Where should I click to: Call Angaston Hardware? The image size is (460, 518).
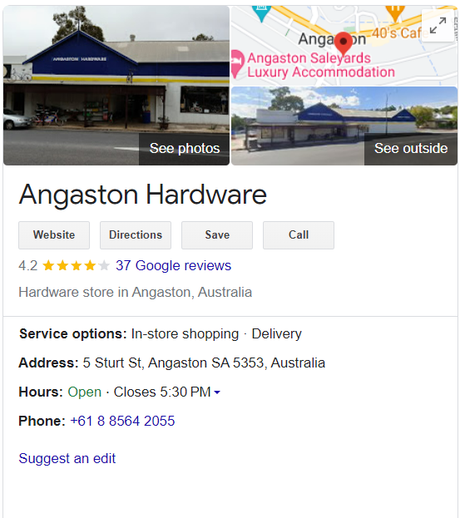coord(299,235)
